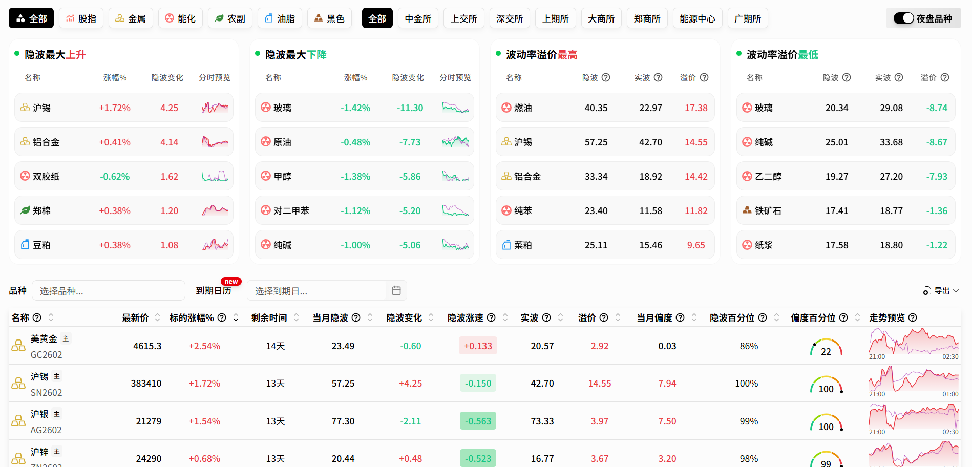Click help icon beside 当月偏度 header

680,317
